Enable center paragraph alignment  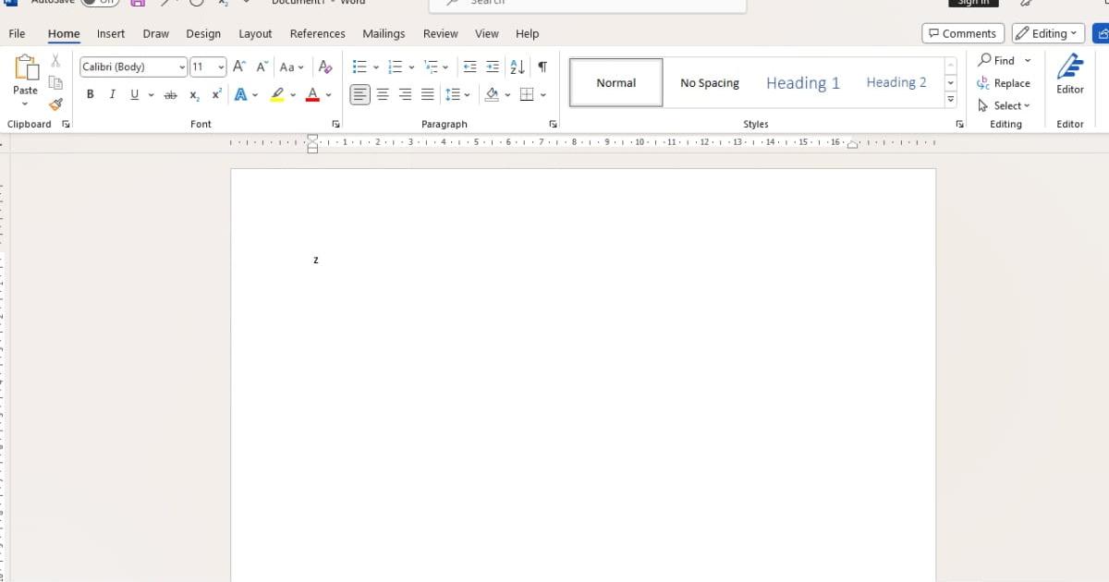[383, 94]
